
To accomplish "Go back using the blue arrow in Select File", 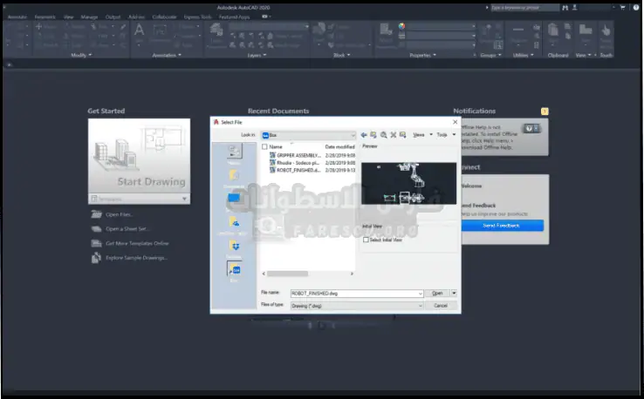I will (364, 135).
